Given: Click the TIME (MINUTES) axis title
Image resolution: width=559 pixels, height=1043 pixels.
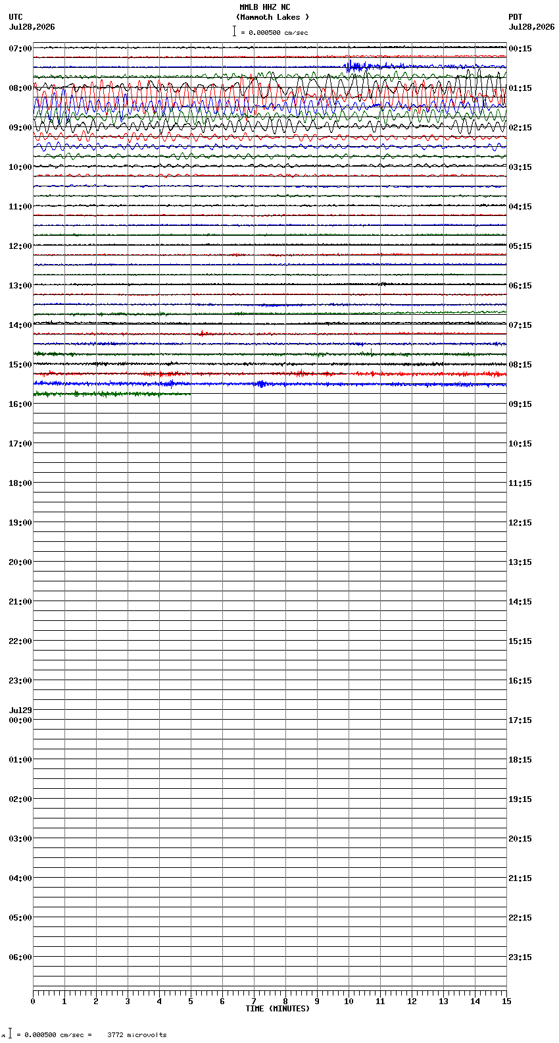Looking at the screenshot, I should (278, 1009).
